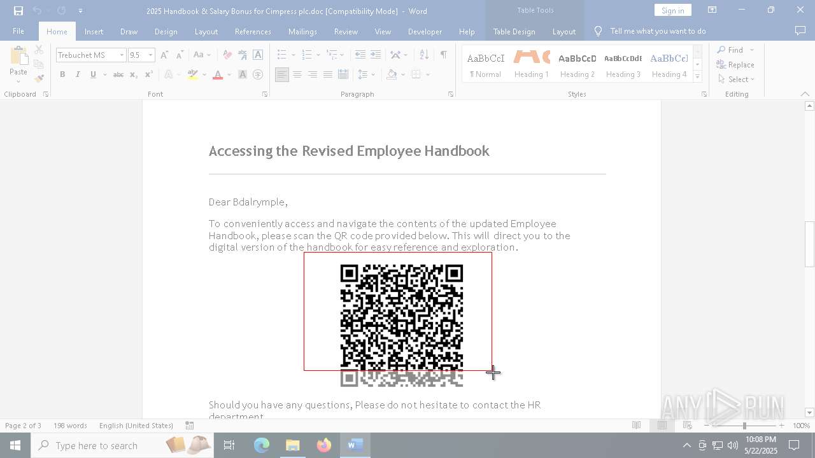Toggle Italic formatting
This screenshot has width=815, height=458.
pyautogui.click(x=78, y=74)
